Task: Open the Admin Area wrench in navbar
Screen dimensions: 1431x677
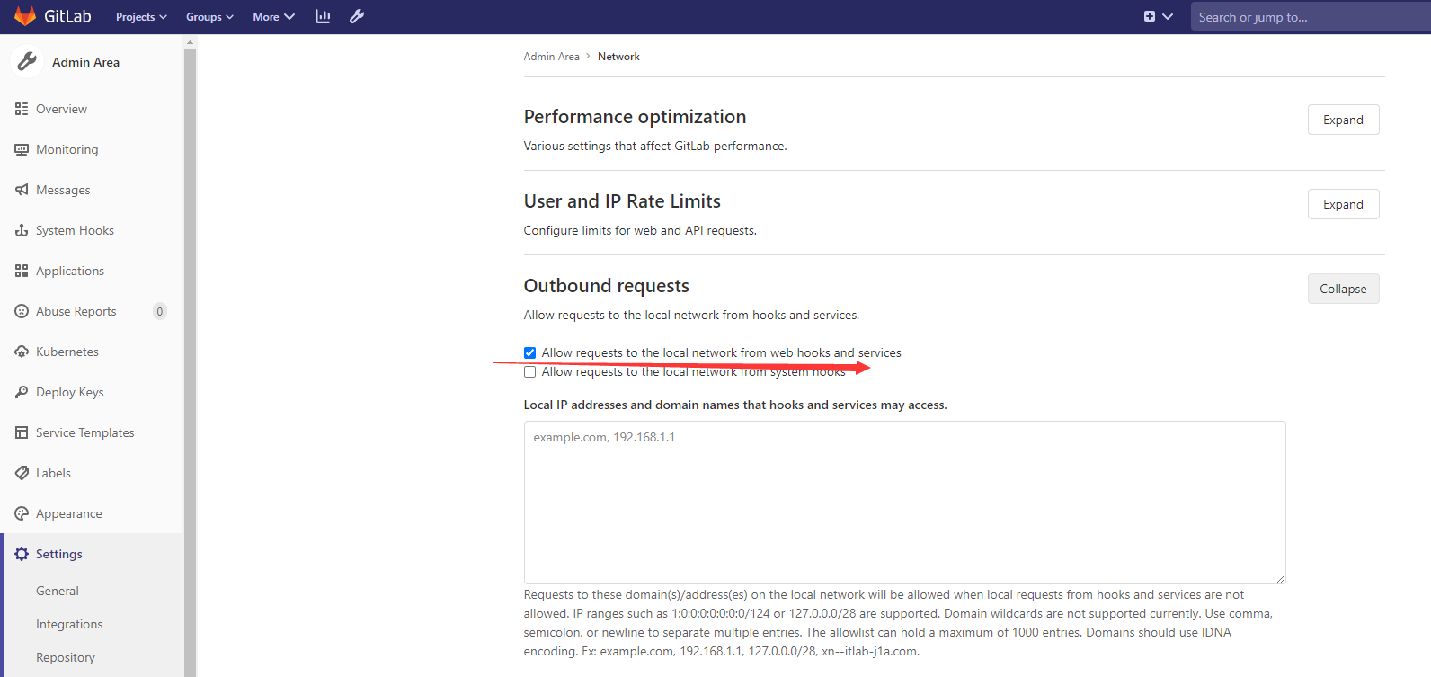Action: pyautogui.click(x=357, y=16)
